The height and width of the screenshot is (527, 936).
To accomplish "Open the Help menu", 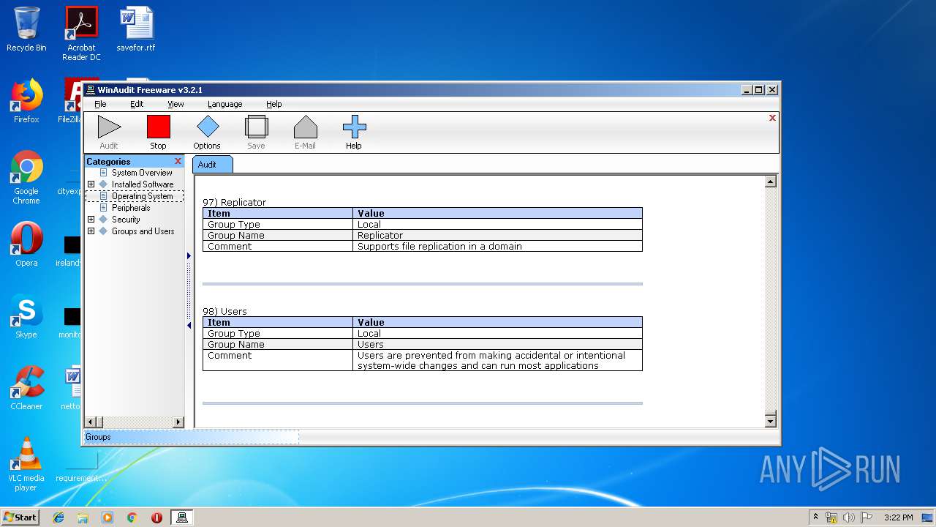I will pyautogui.click(x=273, y=104).
